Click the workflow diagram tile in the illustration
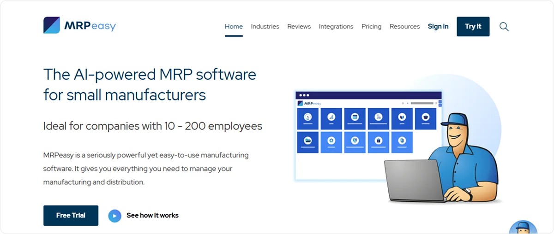The image size is (554, 234). tap(378, 119)
